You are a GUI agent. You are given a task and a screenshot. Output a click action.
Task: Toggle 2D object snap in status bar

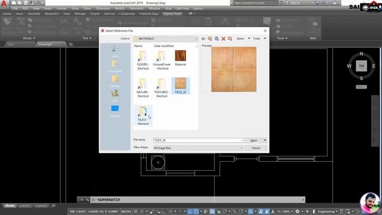coord(196,211)
